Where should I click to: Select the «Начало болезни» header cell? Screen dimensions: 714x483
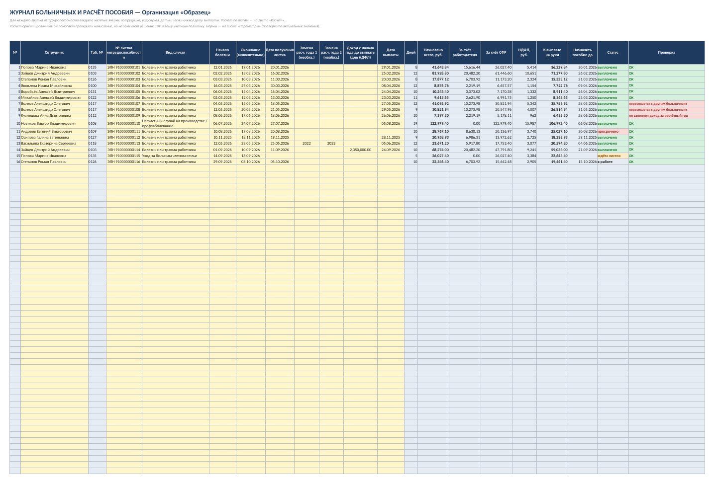click(222, 52)
